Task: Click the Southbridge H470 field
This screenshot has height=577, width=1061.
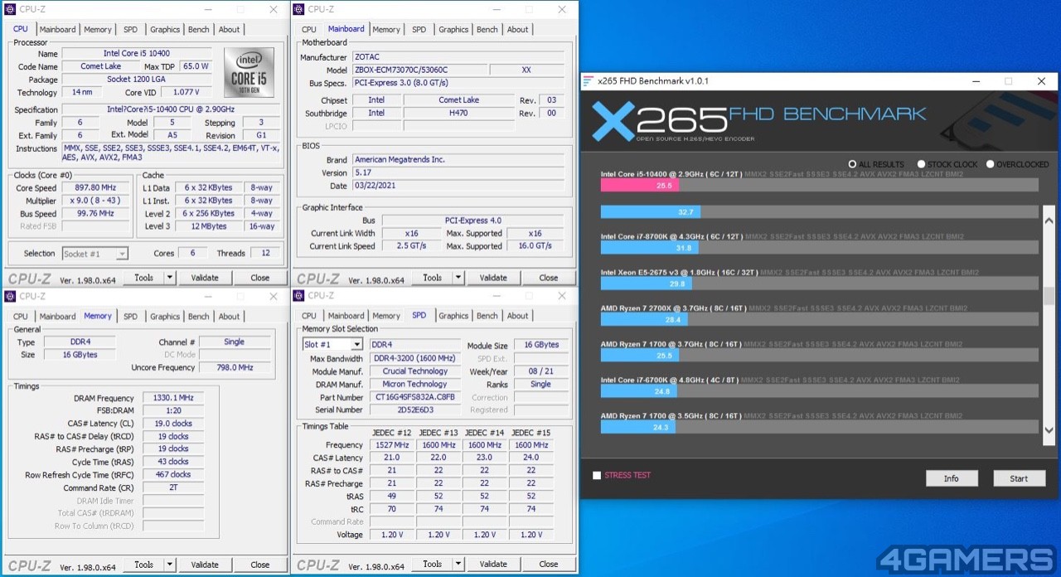Action: tap(459, 113)
